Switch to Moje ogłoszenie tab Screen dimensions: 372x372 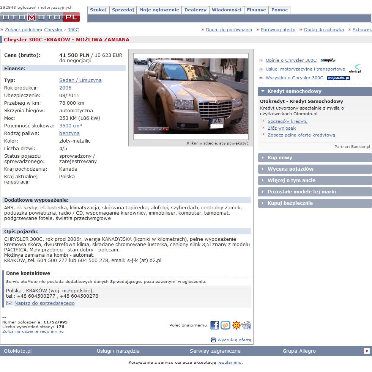pos(159,10)
